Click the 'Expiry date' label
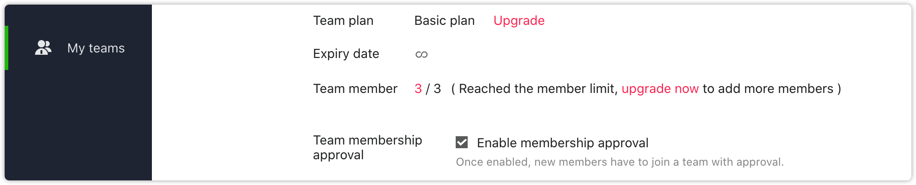Screen dimensions: 916x185 [x=346, y=54]
